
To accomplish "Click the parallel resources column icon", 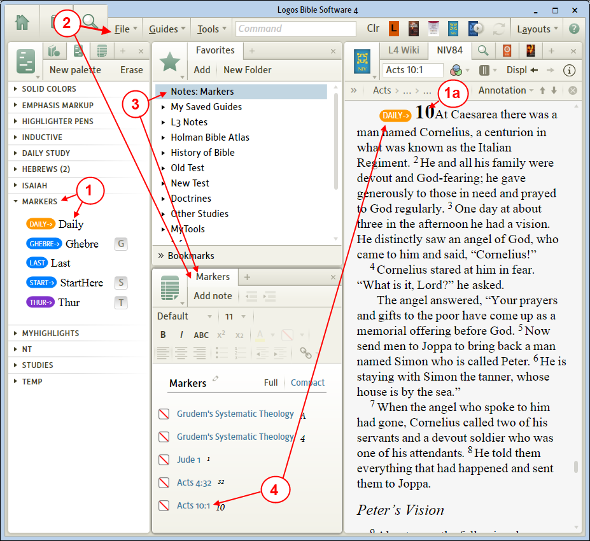I will point(484,70).
